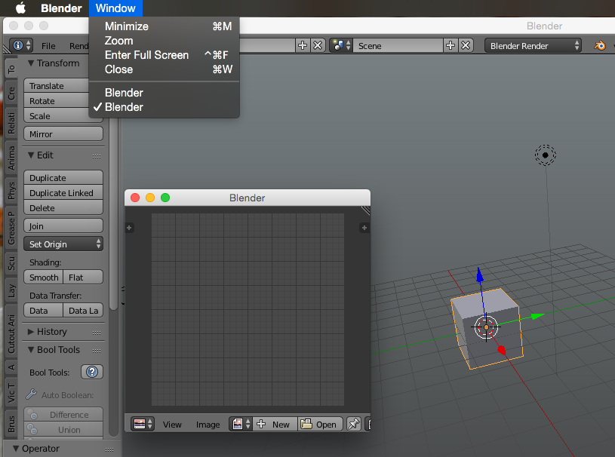Click the Blender logo icon in the header

point(599,45)
